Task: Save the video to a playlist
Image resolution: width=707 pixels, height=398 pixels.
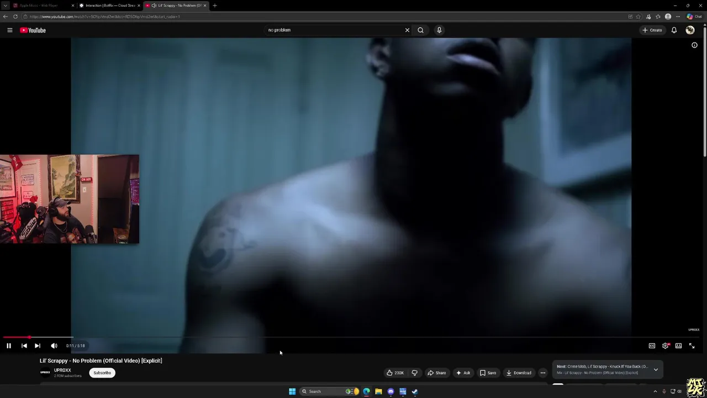Action: click(x=488, y=373)
